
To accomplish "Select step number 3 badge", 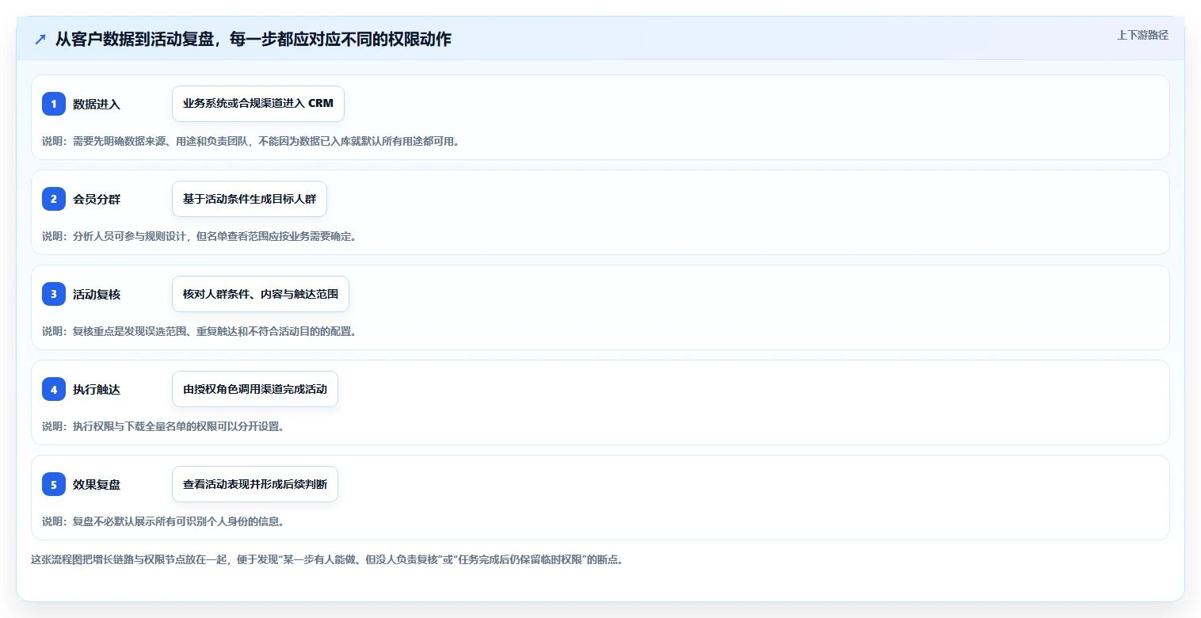I will [54, 294].
